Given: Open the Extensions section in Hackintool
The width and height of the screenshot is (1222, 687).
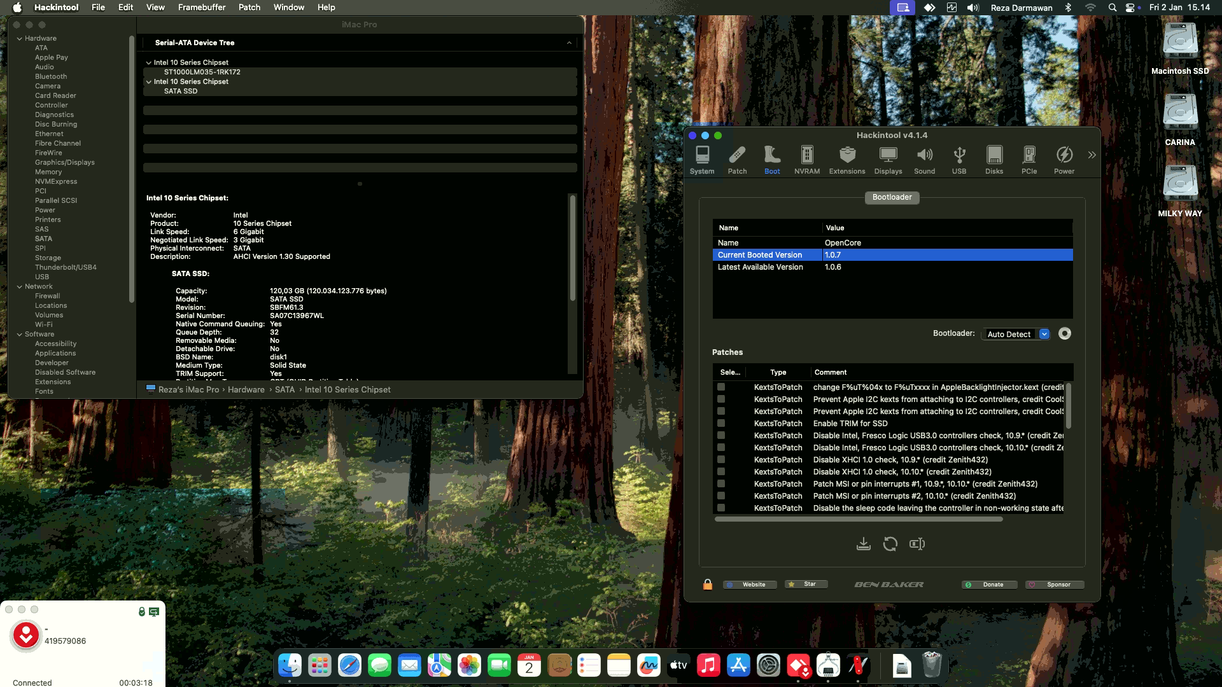Looking at the screenshot, I should point(847,160).
